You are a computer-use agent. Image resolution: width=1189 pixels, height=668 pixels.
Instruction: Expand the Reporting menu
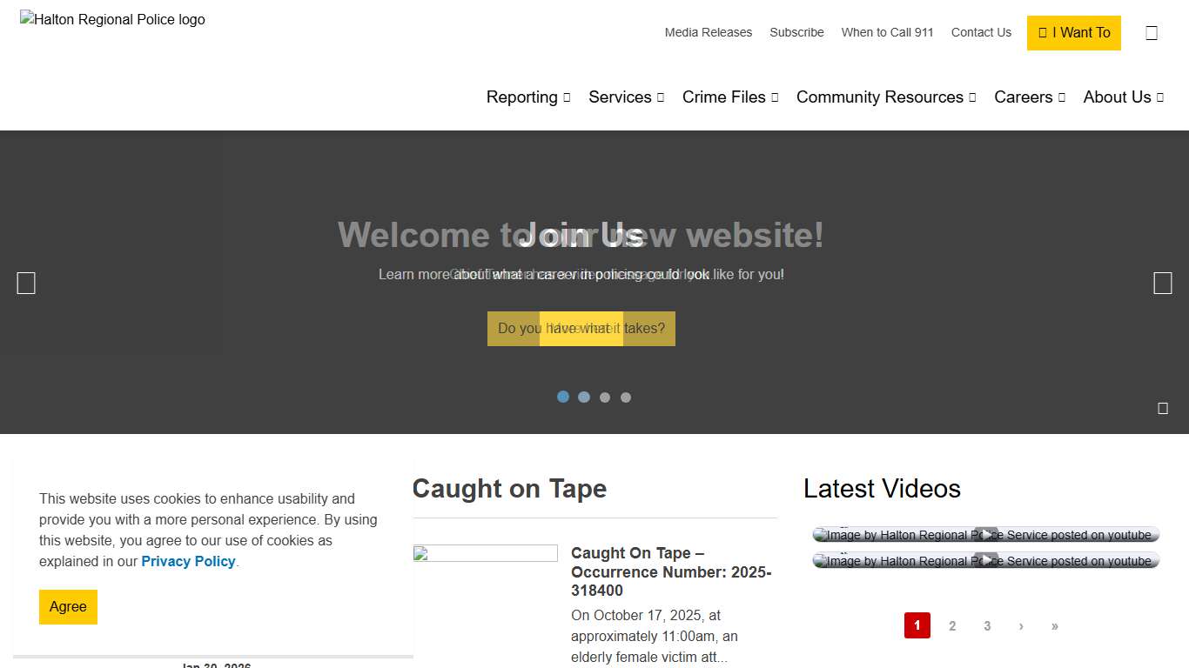pos(527,97)
